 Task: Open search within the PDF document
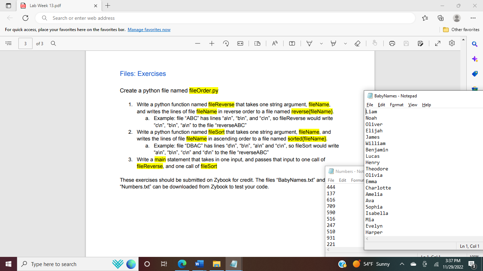pos(53,43)
